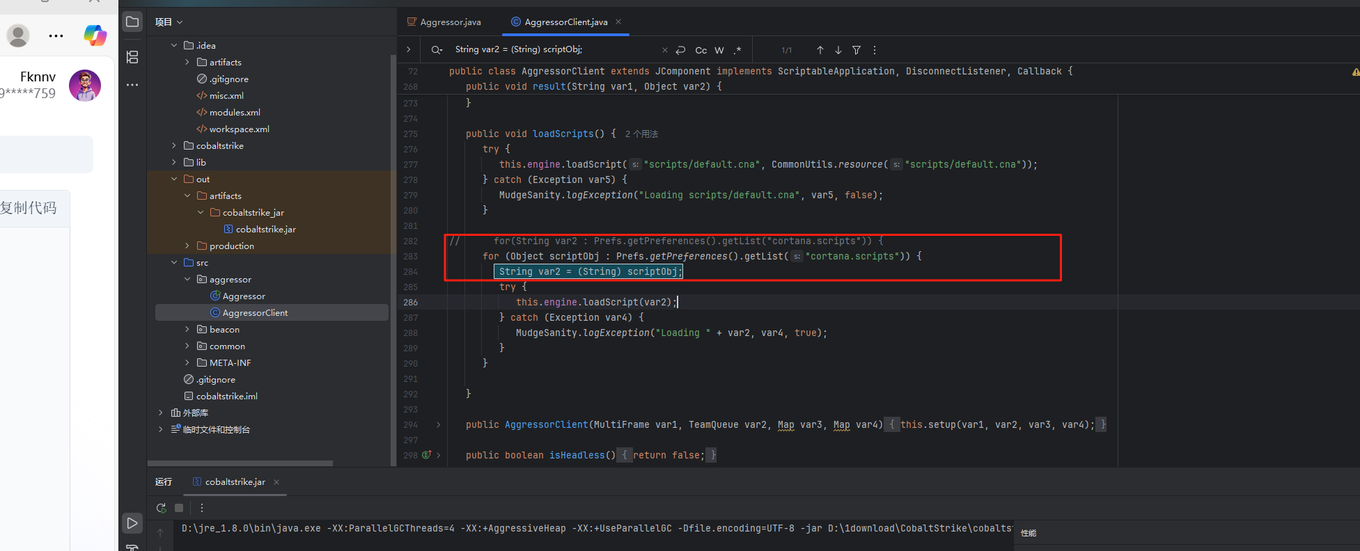Click the 运行 run panel label

point(164,482)
